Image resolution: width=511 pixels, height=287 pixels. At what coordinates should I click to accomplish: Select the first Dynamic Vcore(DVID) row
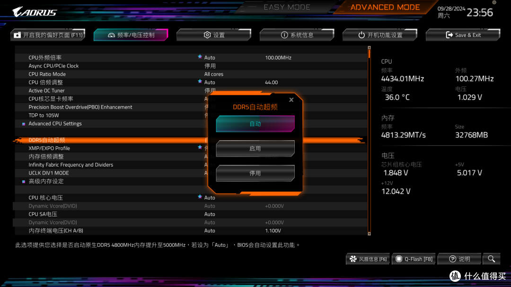190,206
